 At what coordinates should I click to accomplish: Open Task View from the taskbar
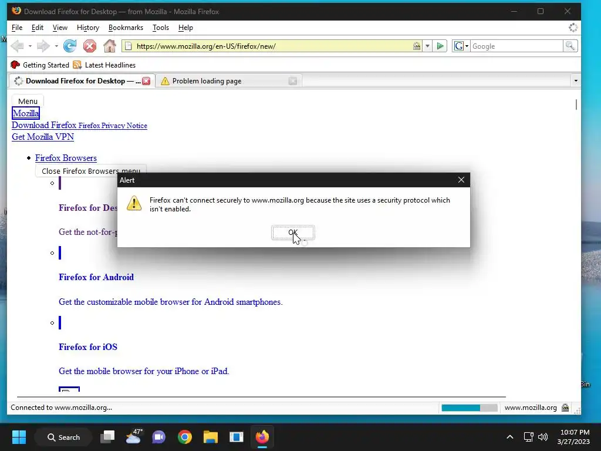(107, 437)
